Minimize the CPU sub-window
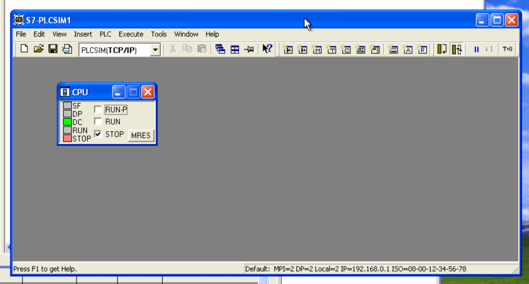 click(x=119, y=92)
